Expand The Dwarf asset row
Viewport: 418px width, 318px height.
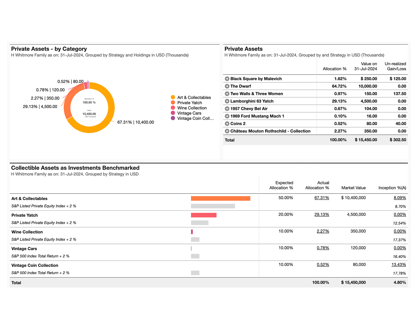(x=227, y=86)
